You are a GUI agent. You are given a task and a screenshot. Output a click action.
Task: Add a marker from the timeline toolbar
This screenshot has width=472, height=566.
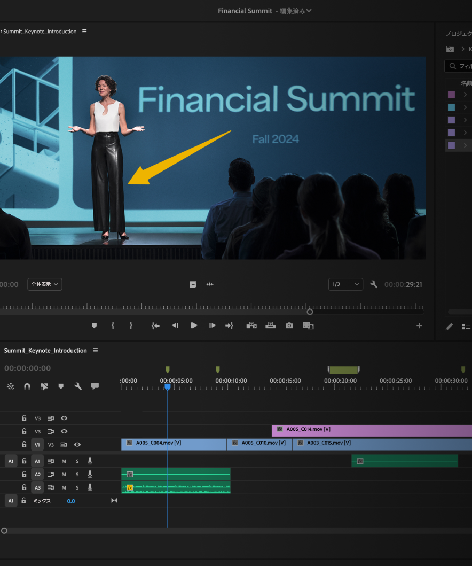(61, 386)
